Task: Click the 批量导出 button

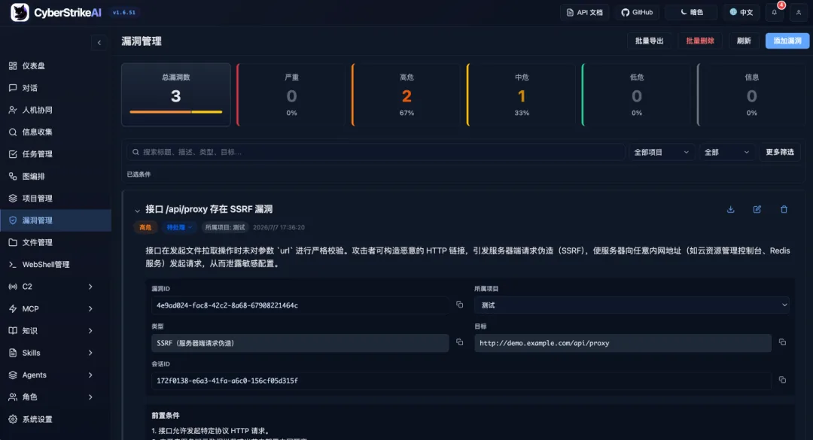Action: tap(649, 41)
